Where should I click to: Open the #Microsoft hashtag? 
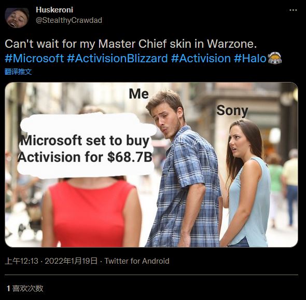[34, 59]
